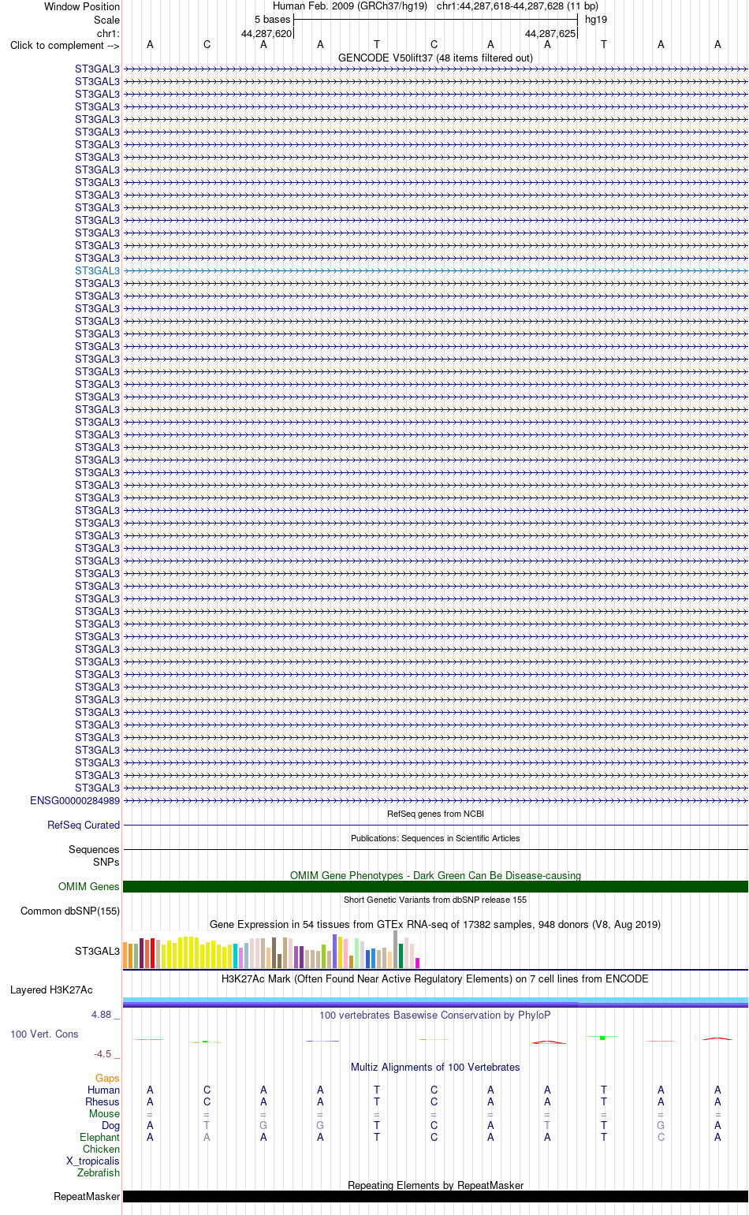
Task: Open the OMIM Gene Phenotypes track title
Action: pyautogui.click(x=435, y=875)
